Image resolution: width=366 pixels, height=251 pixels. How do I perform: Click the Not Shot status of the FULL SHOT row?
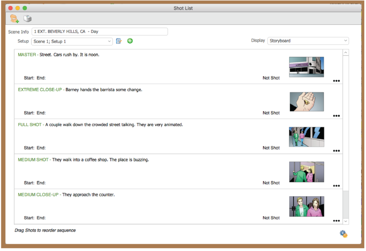point(271,148)
